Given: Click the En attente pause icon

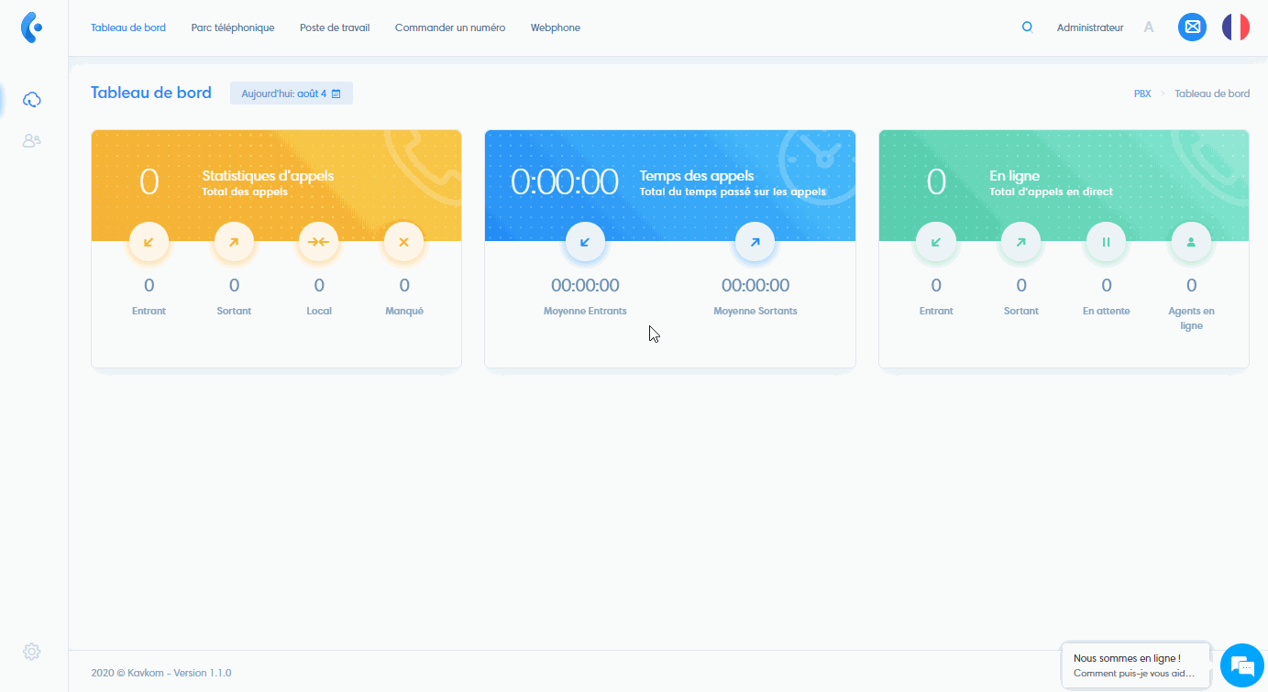Looking at the screenshot, I should pyautogui.click(x=1106, y=242).
